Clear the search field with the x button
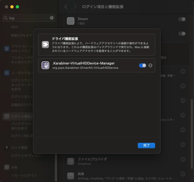This screenshot has height=182, width=194. coord(52,18)
